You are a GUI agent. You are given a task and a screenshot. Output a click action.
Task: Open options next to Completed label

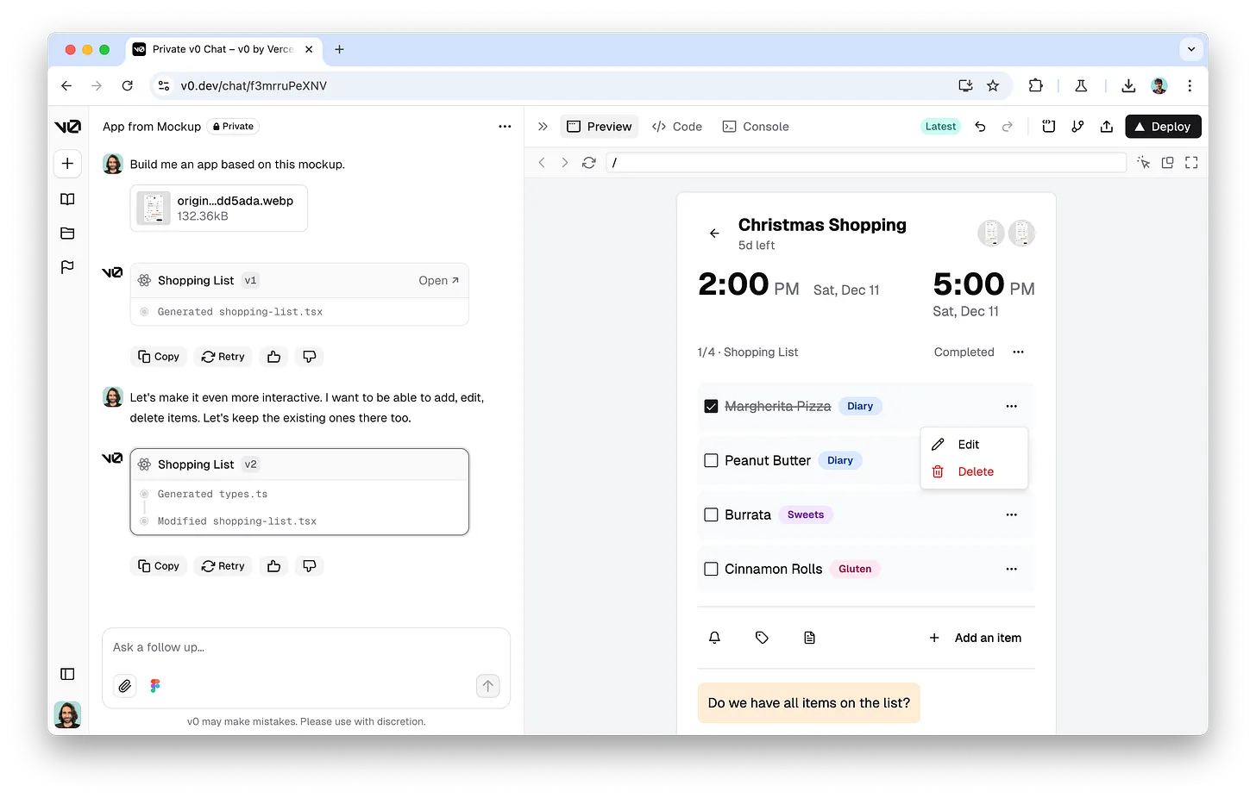[1018, 352]
